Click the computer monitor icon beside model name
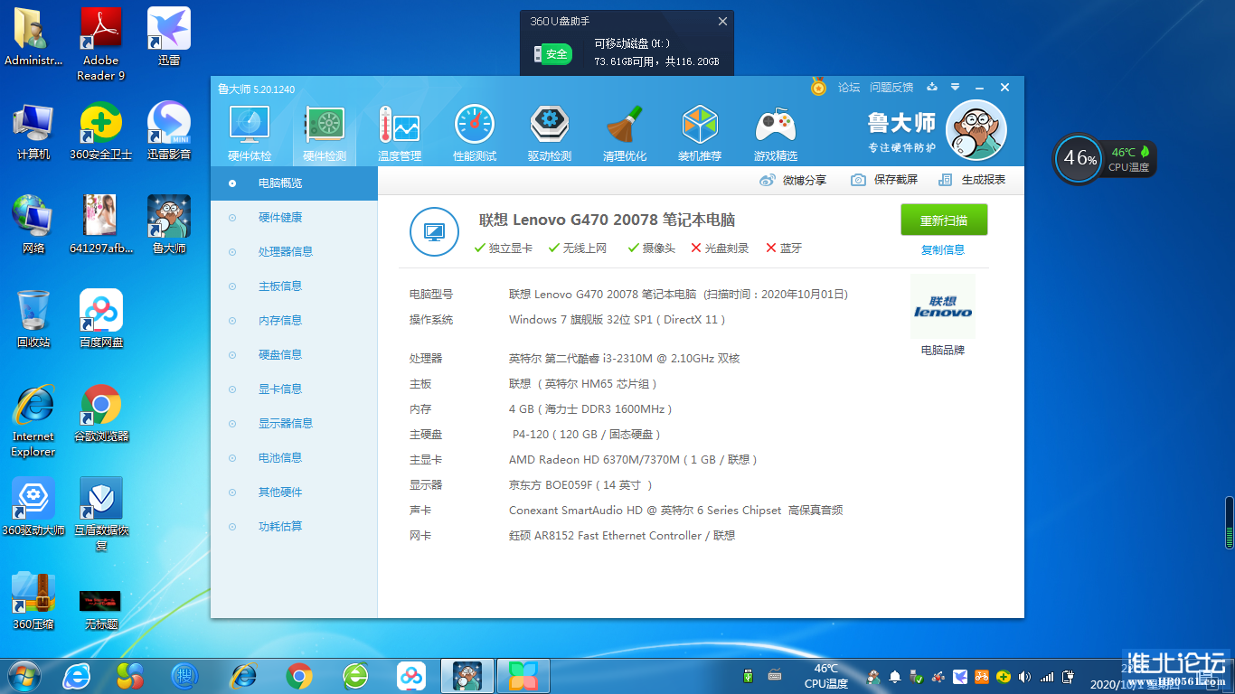The width and height of the screenshot is (1235, 694). click(434, 232)
